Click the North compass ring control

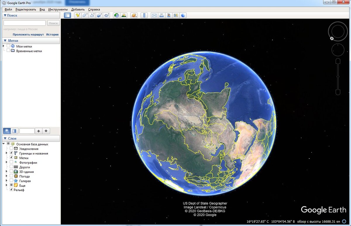[338, 31]
